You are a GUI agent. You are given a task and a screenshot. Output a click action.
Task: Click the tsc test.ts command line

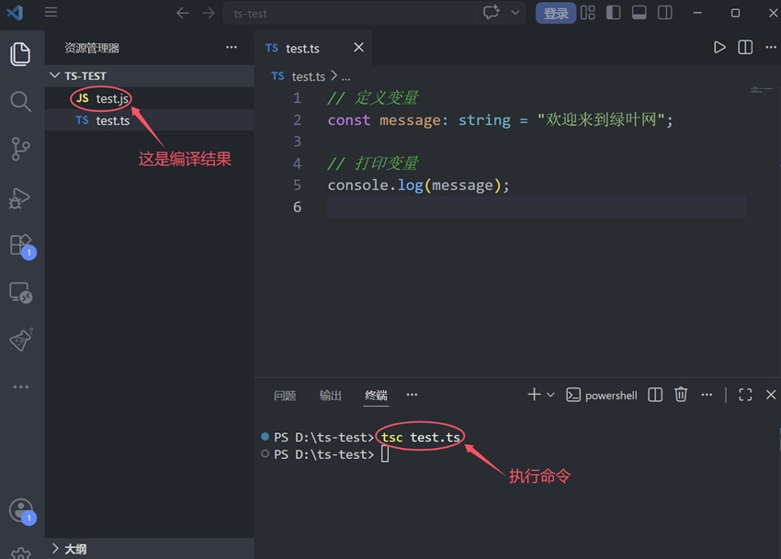point(421,438)
